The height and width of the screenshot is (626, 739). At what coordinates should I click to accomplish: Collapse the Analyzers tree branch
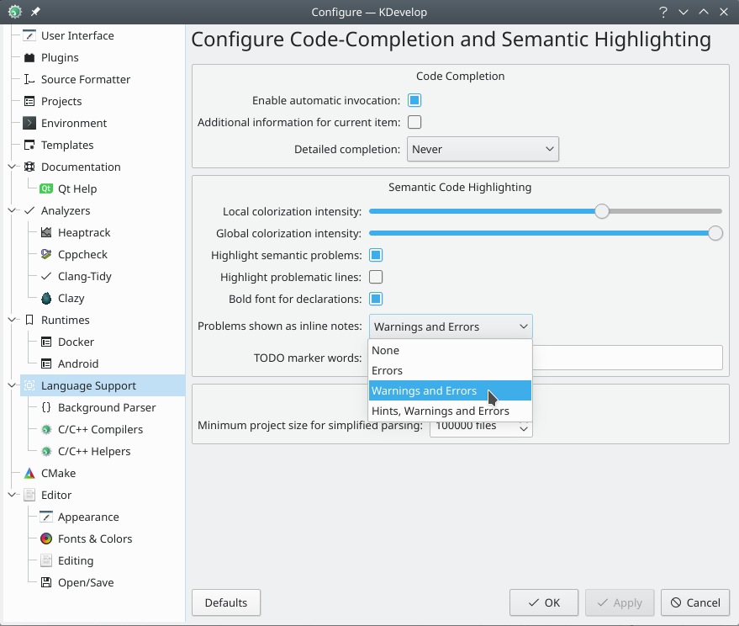click(12, 211)
